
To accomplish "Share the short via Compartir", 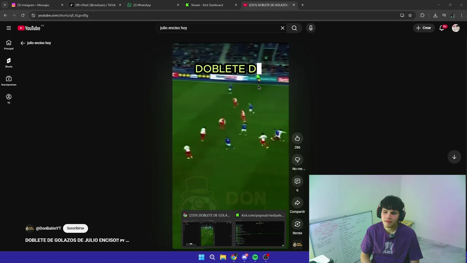I will tap(297, 203).
